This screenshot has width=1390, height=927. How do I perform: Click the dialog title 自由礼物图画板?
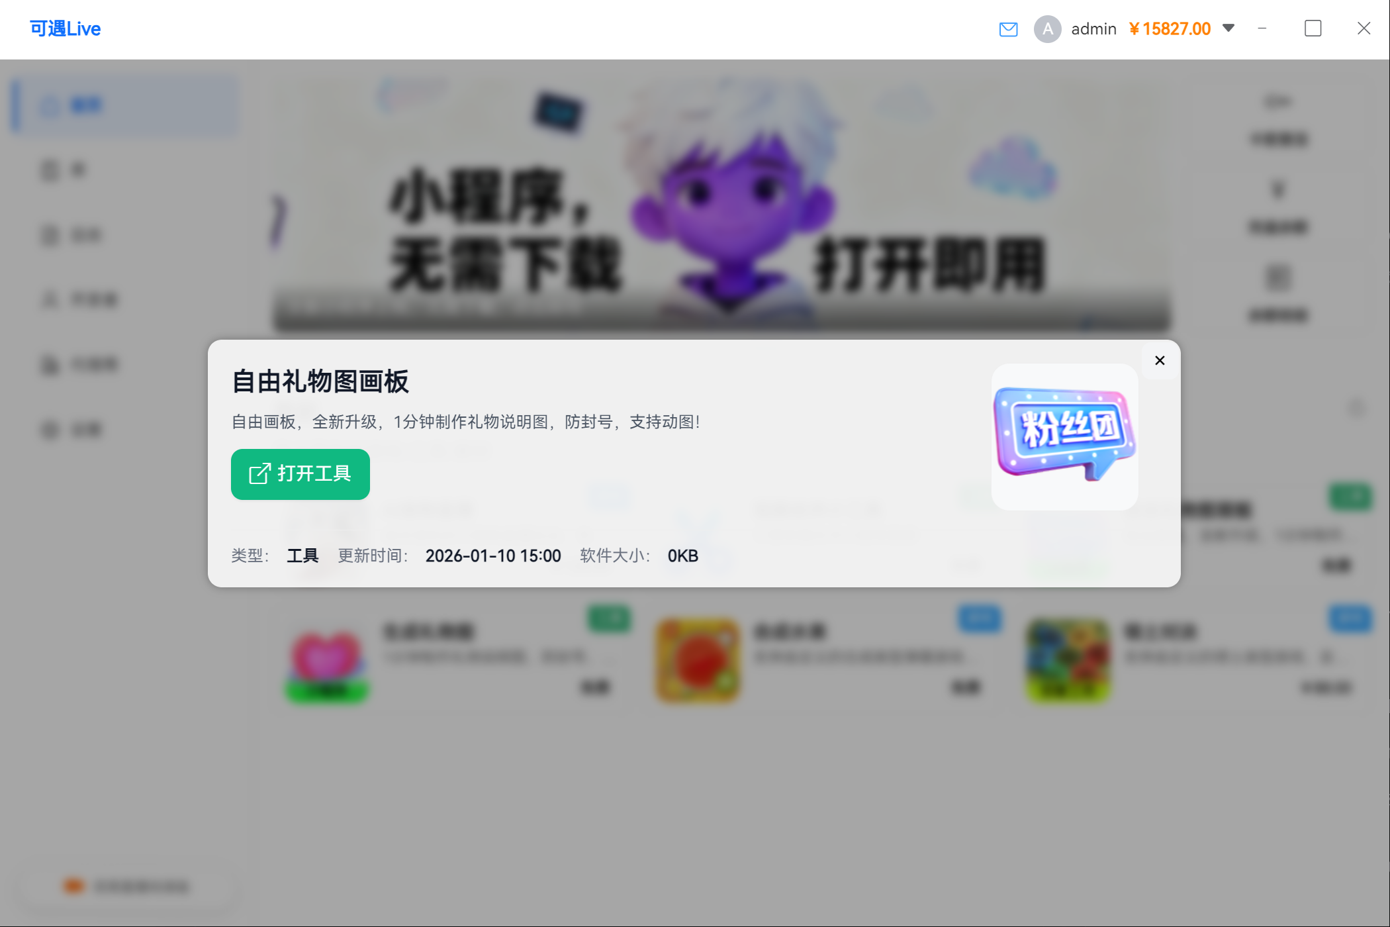320,381
